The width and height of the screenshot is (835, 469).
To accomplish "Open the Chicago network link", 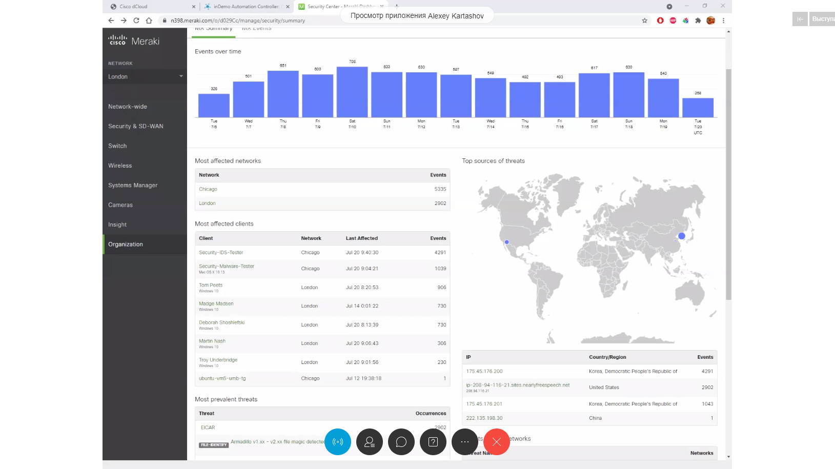I will pos(208,189).
